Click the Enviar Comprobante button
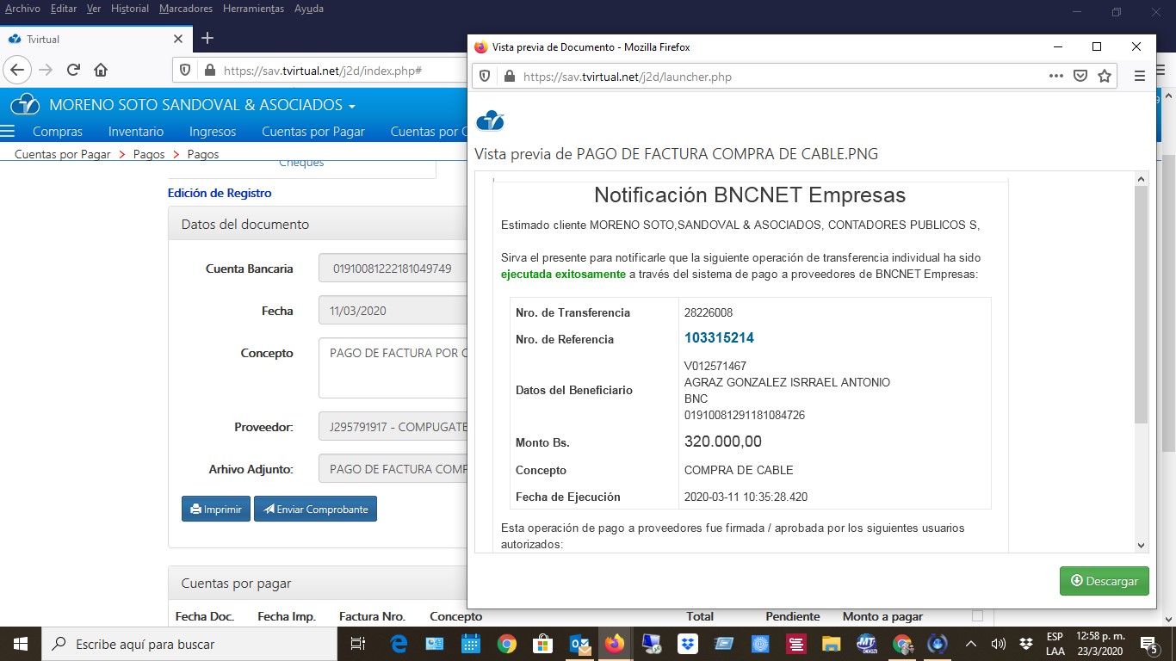 [315, 510]
